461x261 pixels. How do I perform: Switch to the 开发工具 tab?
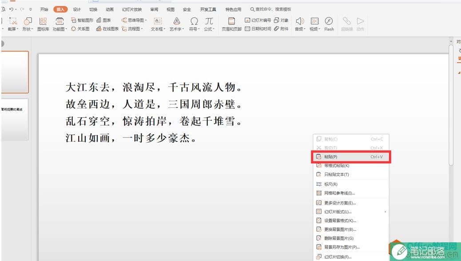pos(208,9)
